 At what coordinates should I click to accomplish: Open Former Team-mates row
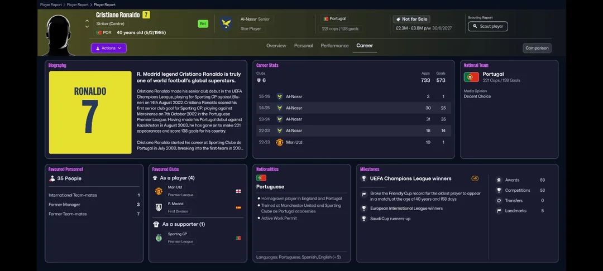pos(94,214)
